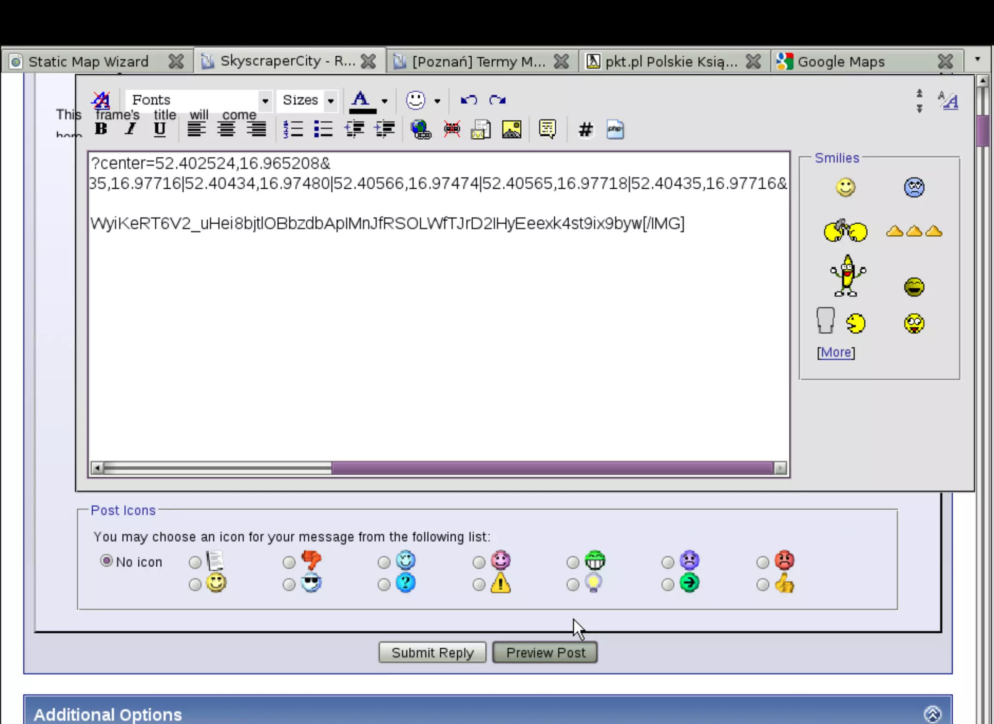The image size is (994, 724).
Task: Click the Remove Text Formatting icon
Action: click(x=101, y=100)
